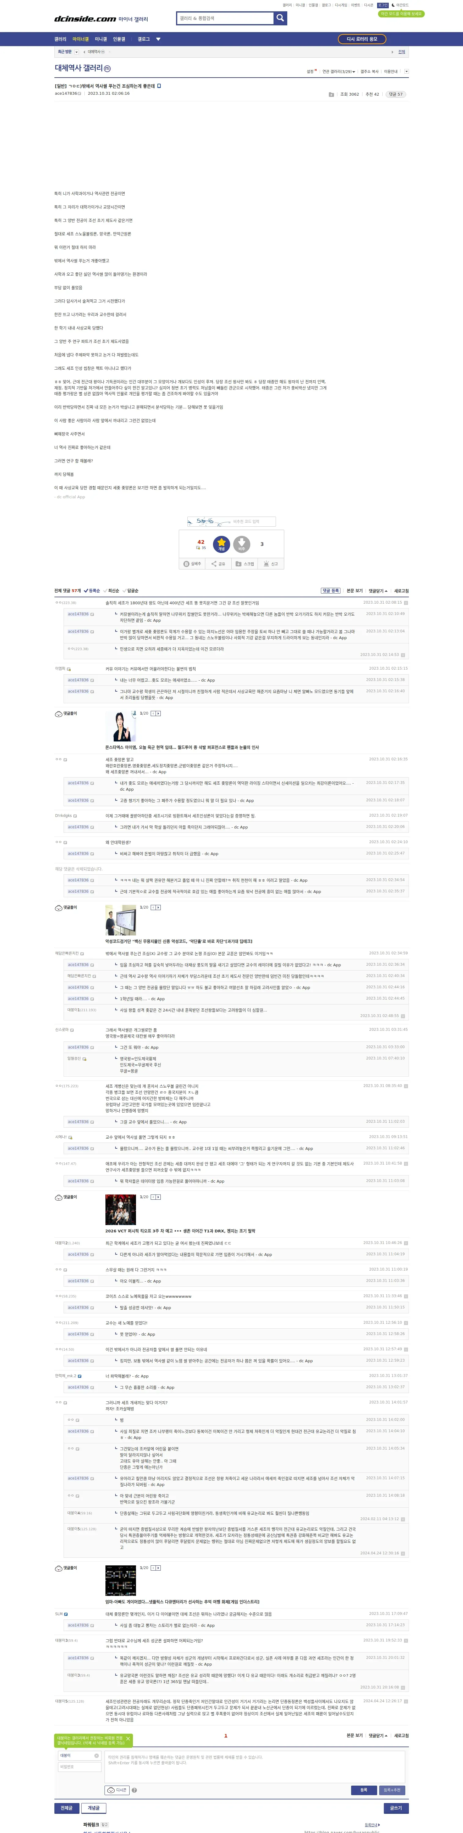Sort comments by 최신순

(112, 591)
